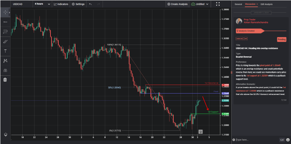Select the brush annotation tool
Screen dimensions: 291x144
point(5,42)
